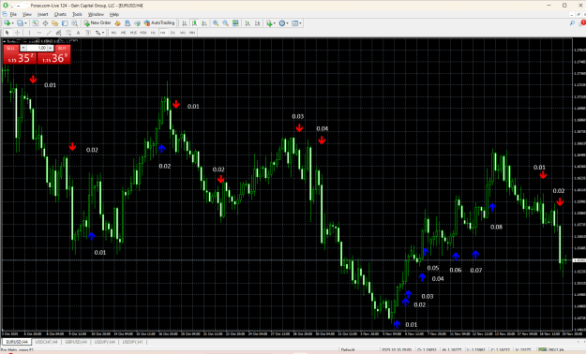Open the Strategy Tester

click(75, 23)
